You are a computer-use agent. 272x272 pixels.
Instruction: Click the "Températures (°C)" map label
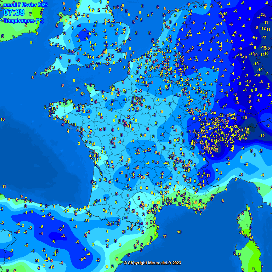pyautogui.click(x=24, y=21)
